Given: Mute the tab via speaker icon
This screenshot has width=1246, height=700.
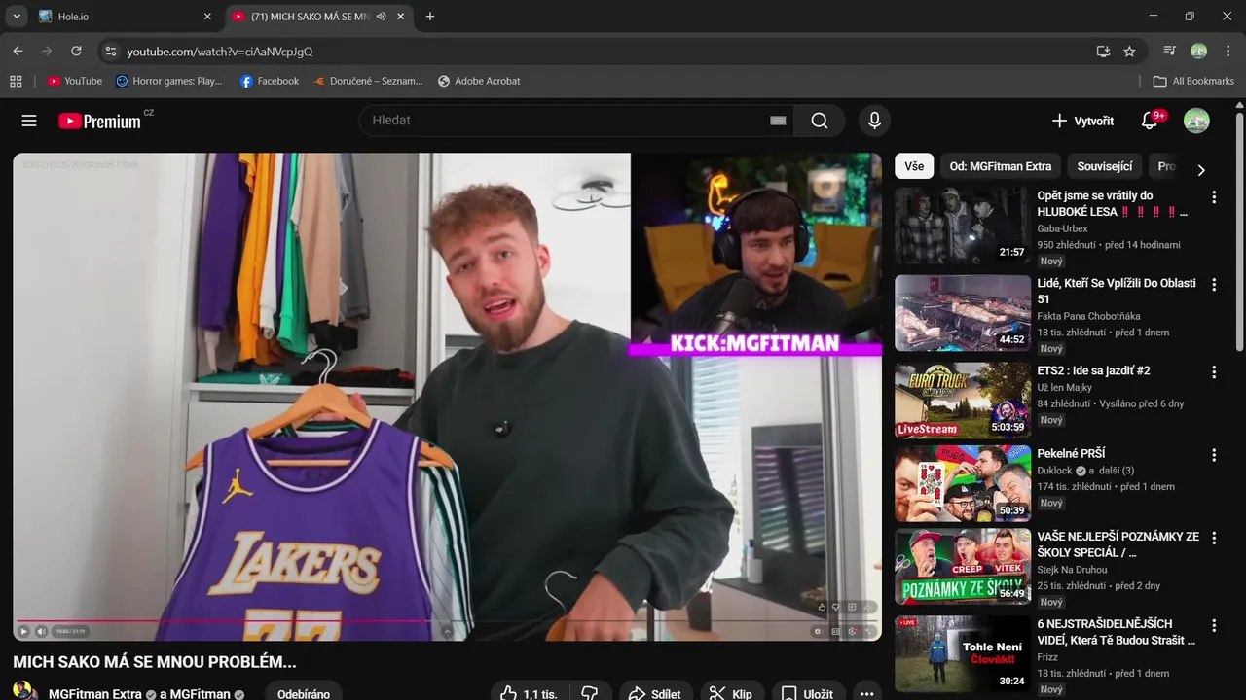Looking at the screenshot, I should tap(382, 17).
